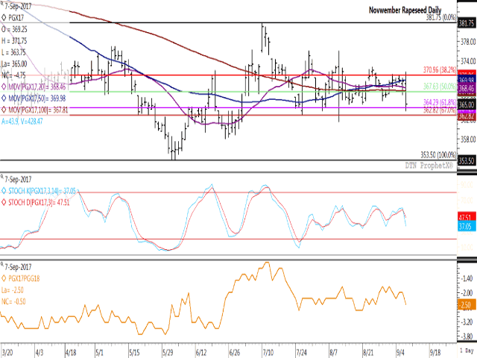The image size is (477, 358).
Task: Click the magnifier icon in the price pane
Action: 1,4
